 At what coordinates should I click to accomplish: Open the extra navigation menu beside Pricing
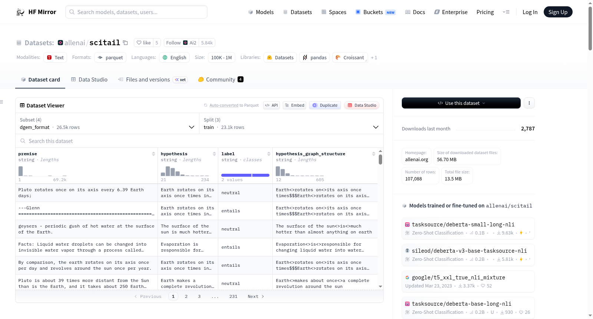pos(506,12)
